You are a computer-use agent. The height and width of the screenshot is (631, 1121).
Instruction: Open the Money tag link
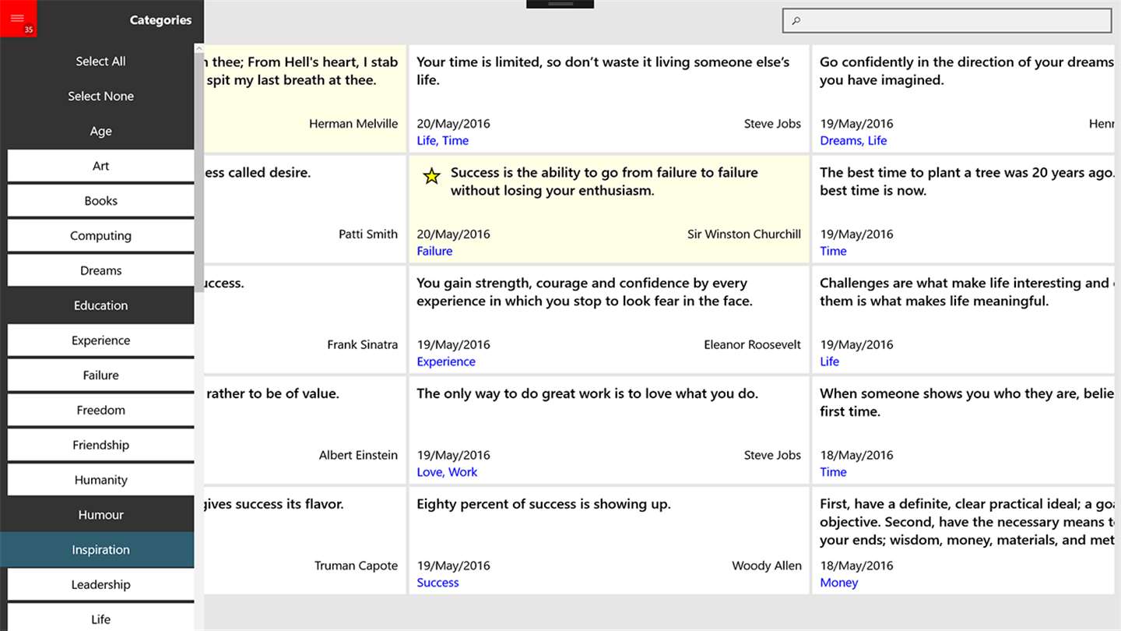838,583
